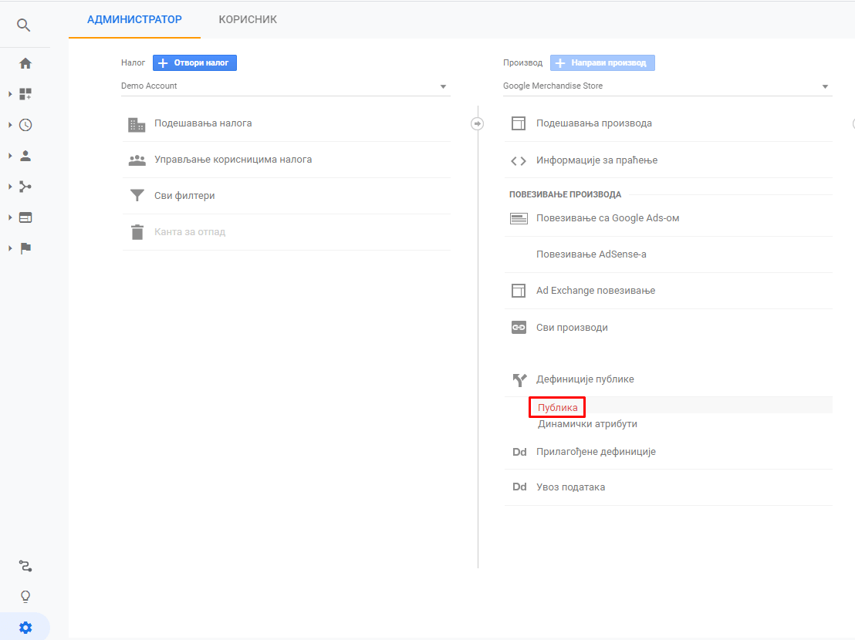
Task: Click the trash can icon for Канта за отпад
Action: [137, 232]
